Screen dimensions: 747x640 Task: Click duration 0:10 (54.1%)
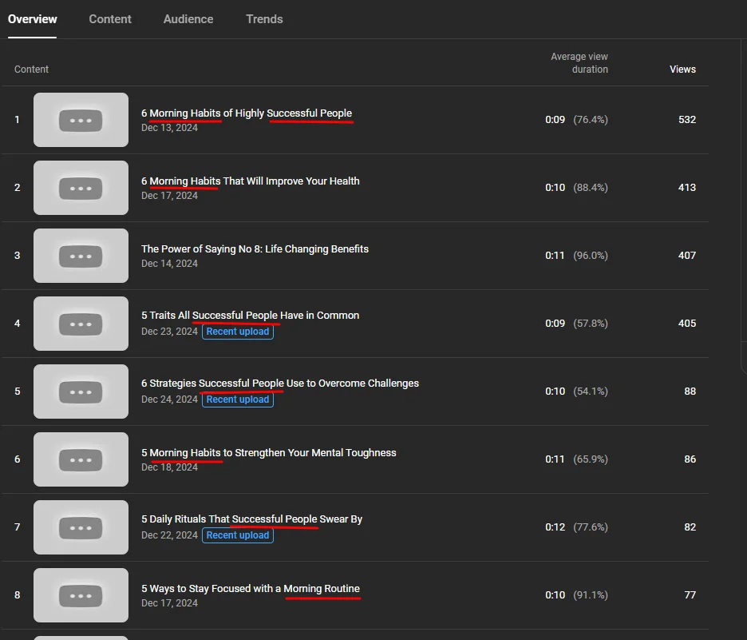click(576, 392)
